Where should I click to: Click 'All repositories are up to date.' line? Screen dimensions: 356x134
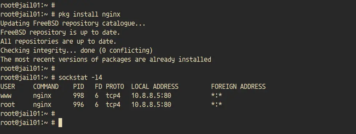click(58, 42)
